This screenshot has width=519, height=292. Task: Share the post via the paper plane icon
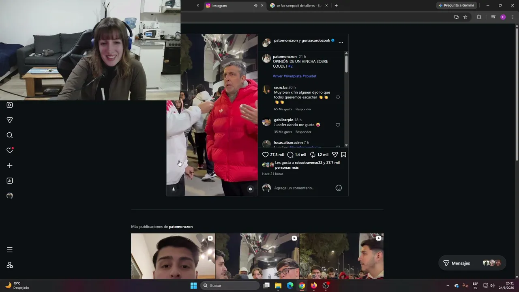pos(335,155)
